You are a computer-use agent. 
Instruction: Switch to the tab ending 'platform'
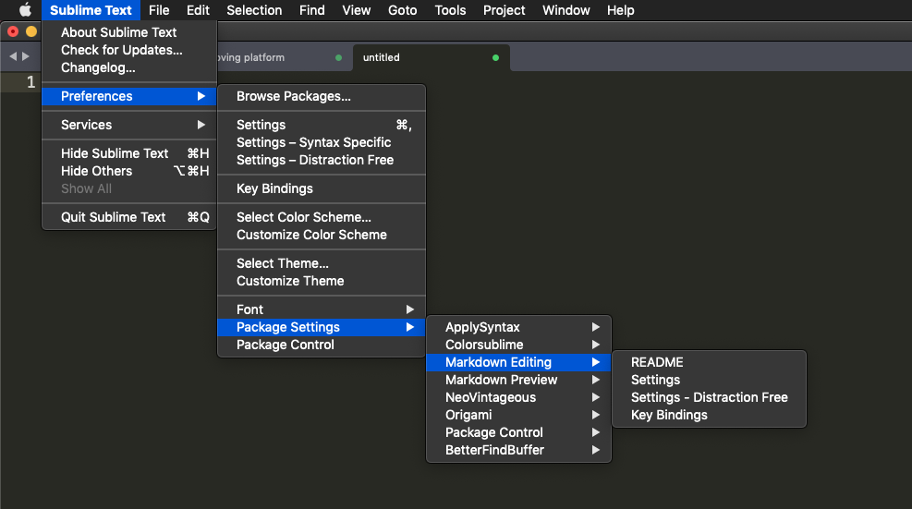coord(285,57)
